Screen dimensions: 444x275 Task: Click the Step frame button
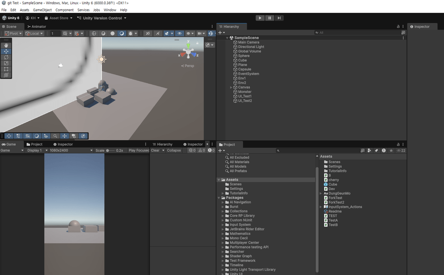point(279,18)
